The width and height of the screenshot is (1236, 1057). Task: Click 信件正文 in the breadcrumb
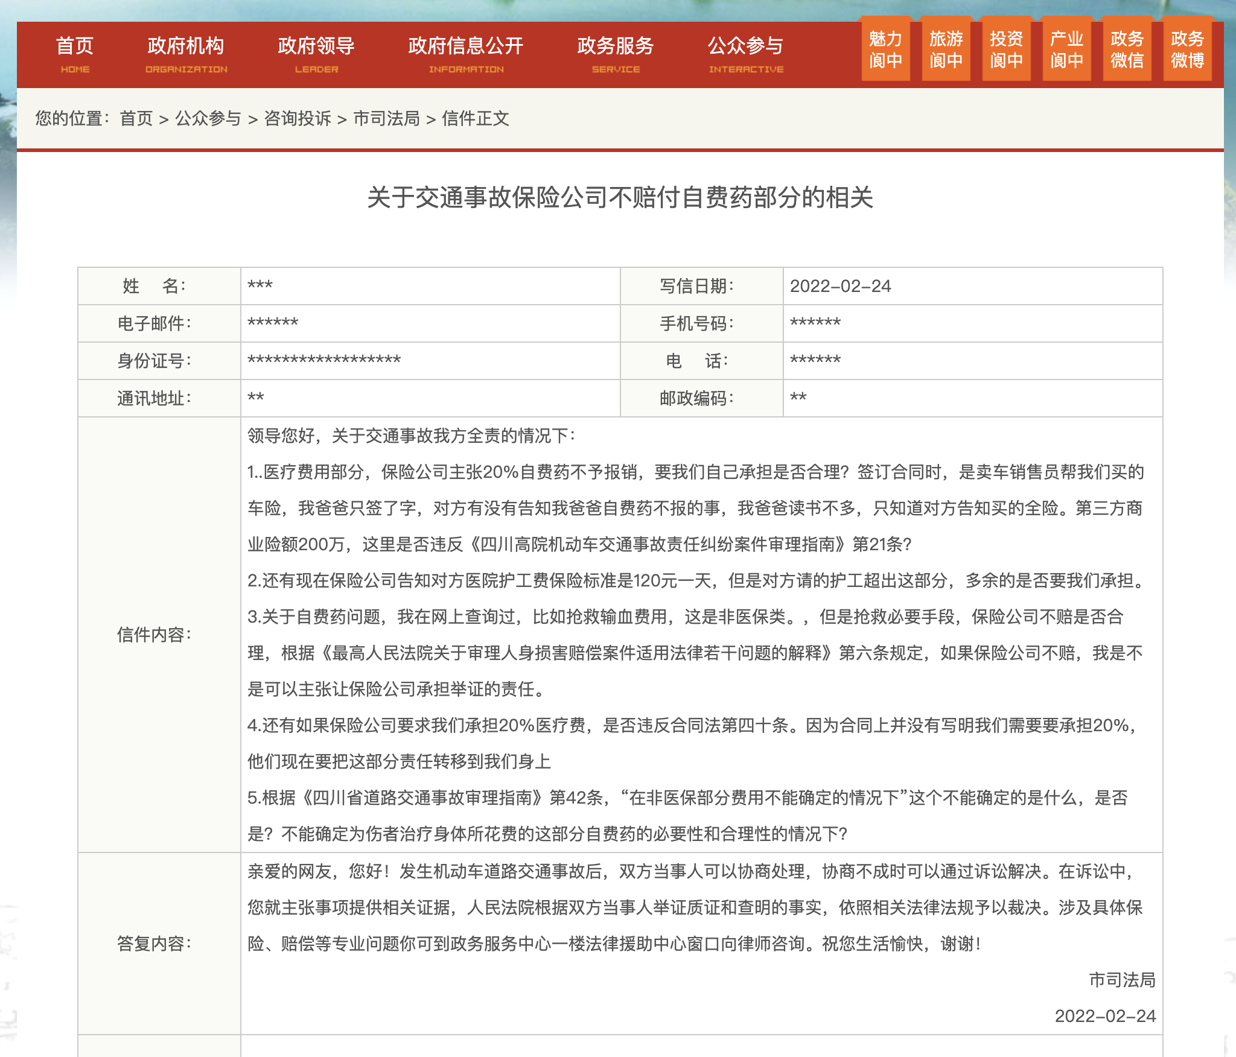pos(476,118)
